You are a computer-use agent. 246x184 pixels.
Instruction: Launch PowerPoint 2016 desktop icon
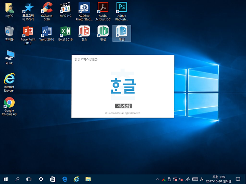pyautogui.click(x=28, y=35)
